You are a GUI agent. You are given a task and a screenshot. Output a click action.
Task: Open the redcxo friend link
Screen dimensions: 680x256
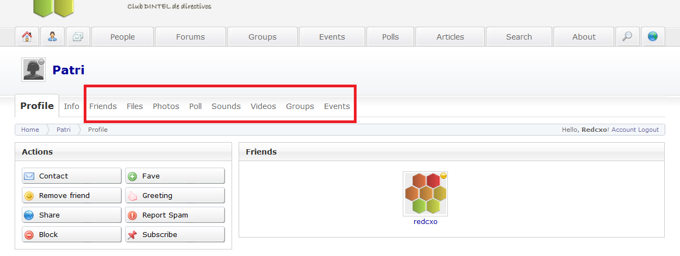coord(425,221)
